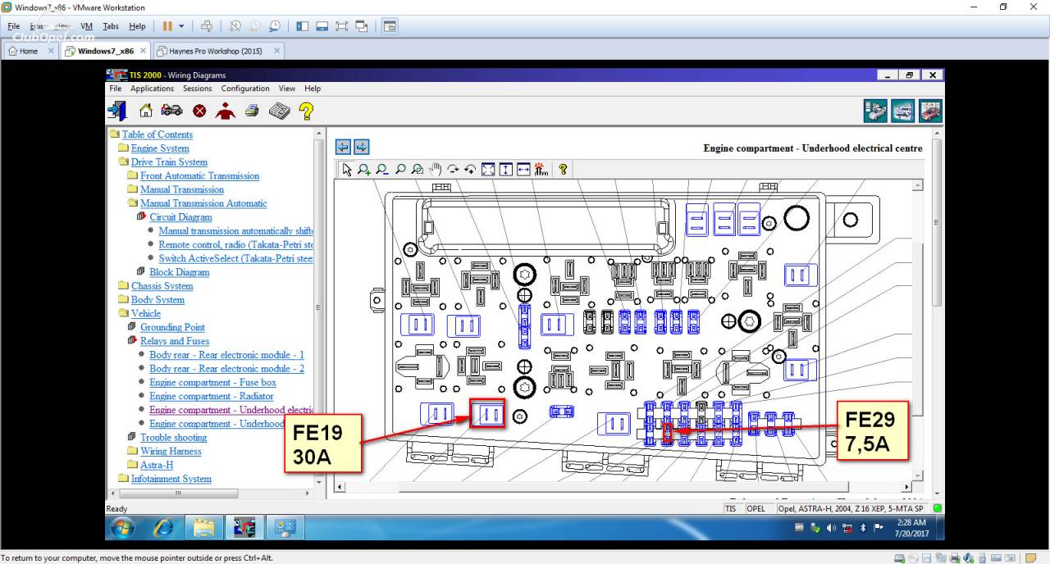Select the pan hand tool
The image size is (1050, 564).
tap(436, 170)
